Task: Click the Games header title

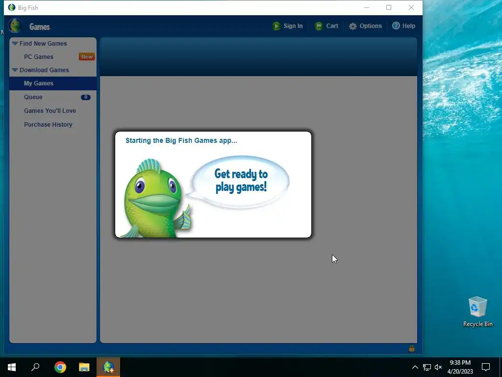Action: 39,27
